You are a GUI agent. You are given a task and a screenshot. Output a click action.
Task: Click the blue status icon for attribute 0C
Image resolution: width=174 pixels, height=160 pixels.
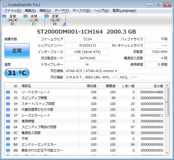pos(8,133)
